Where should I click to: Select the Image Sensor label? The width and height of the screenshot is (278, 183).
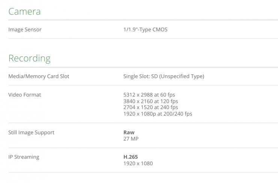tap(25, 30)
